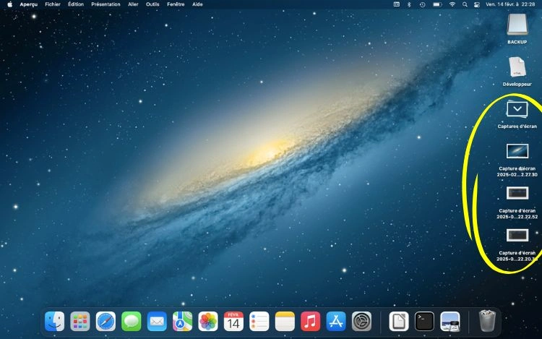Open System Settings from the Dock
542x339 pixels.
point(361,321)
